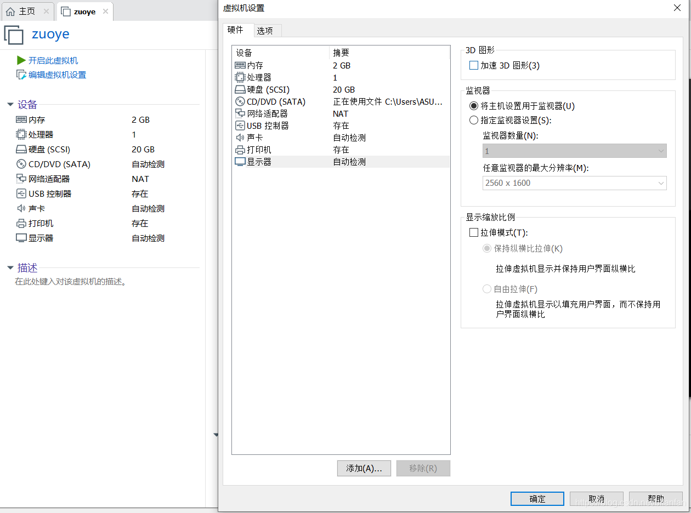The width and height of the screenshot is (691, 513).
Task: Open the 监视器数量 dropdown
Action: point(575,151)
